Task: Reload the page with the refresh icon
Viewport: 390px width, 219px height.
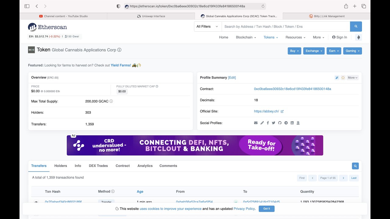Action: click(x=263, y=6)
